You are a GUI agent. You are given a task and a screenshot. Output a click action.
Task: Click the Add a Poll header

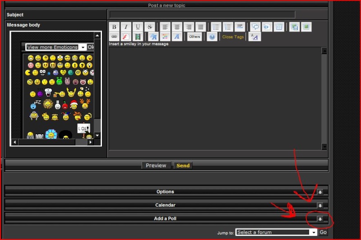(x=165, y=219)
